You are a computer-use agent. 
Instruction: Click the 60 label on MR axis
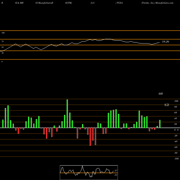pyautogui.click(x=176, y=113)
